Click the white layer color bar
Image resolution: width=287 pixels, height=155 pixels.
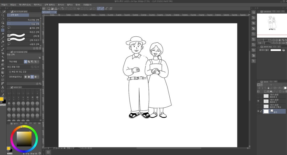[x=276, y=50]
